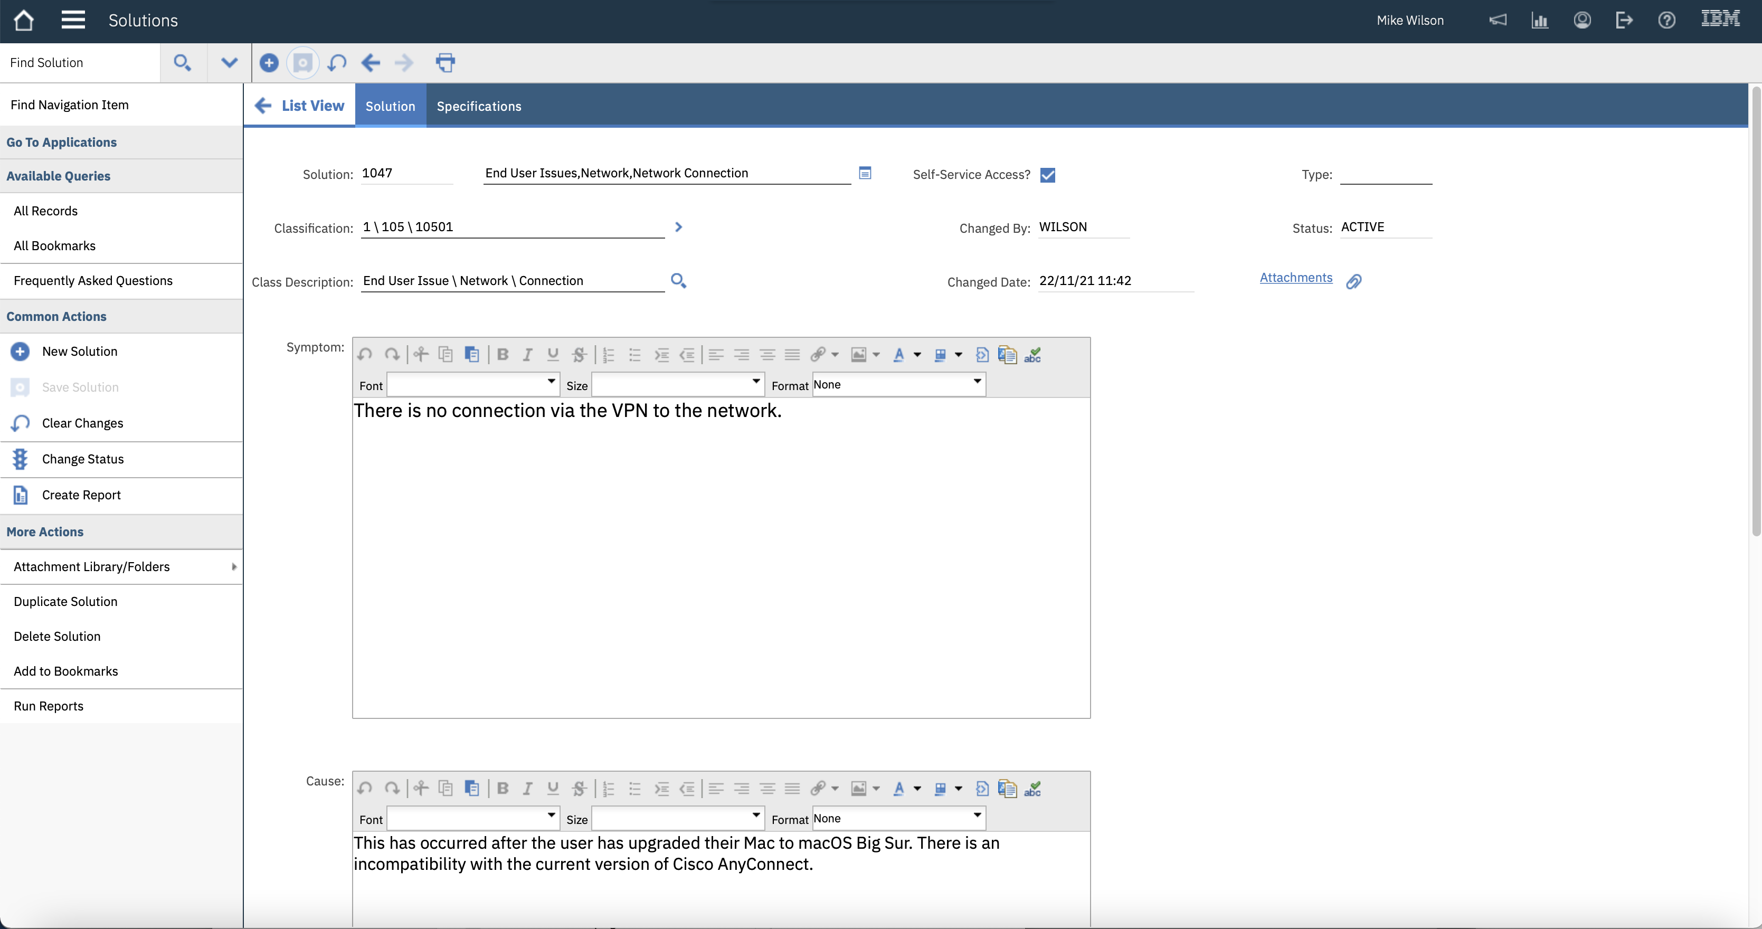Open Symptom editor Font dropdown
Viewport: 1762px width, 929px height.
551,382
